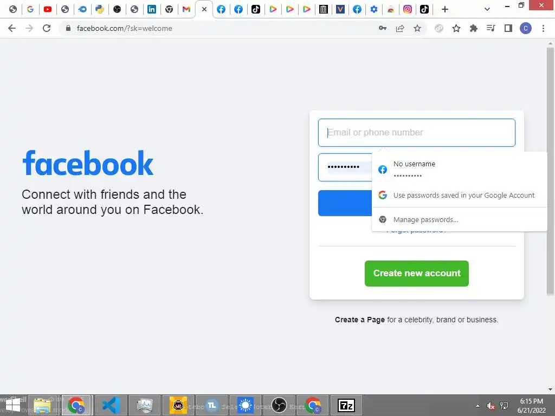The width and height of the screenshot is (555, 416).
Task: Focus the Email or phone number field
Action: tap(417, 133)
